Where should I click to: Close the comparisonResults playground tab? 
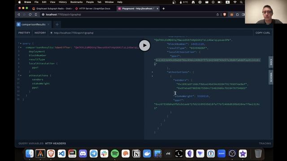point(48,25)
